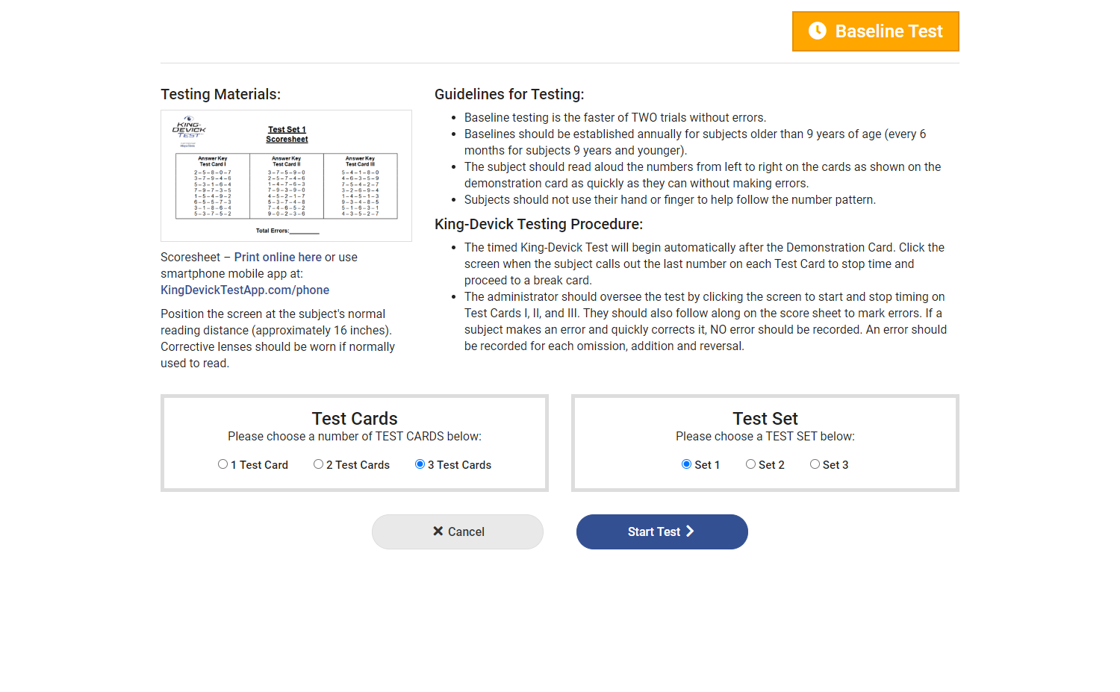Select the 2 Test Cards option
This screenshot has height=692, width=1120.
coord(318,464)
